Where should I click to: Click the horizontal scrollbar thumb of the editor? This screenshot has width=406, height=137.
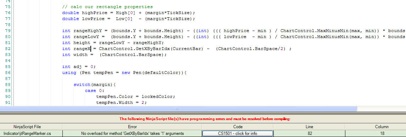pyautogui.click(x=178, y=109)
